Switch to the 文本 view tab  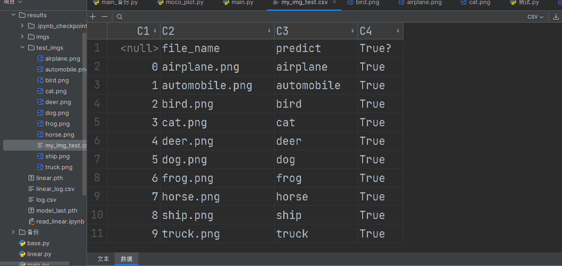pos(103,259)
